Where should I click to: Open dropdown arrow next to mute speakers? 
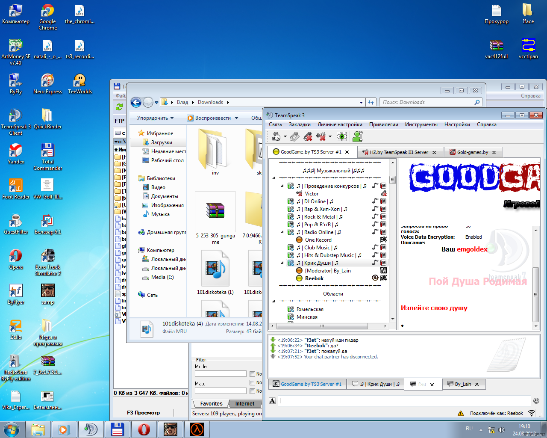point(330,137)
